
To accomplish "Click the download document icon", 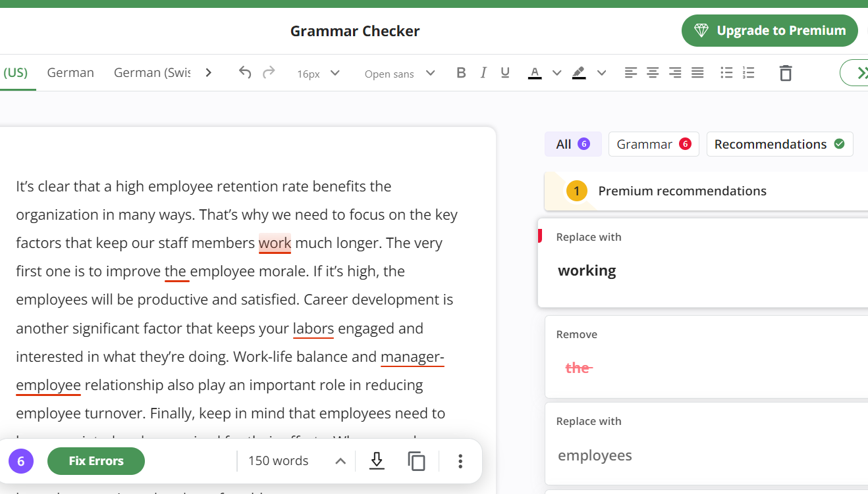I will coord(377,461).
